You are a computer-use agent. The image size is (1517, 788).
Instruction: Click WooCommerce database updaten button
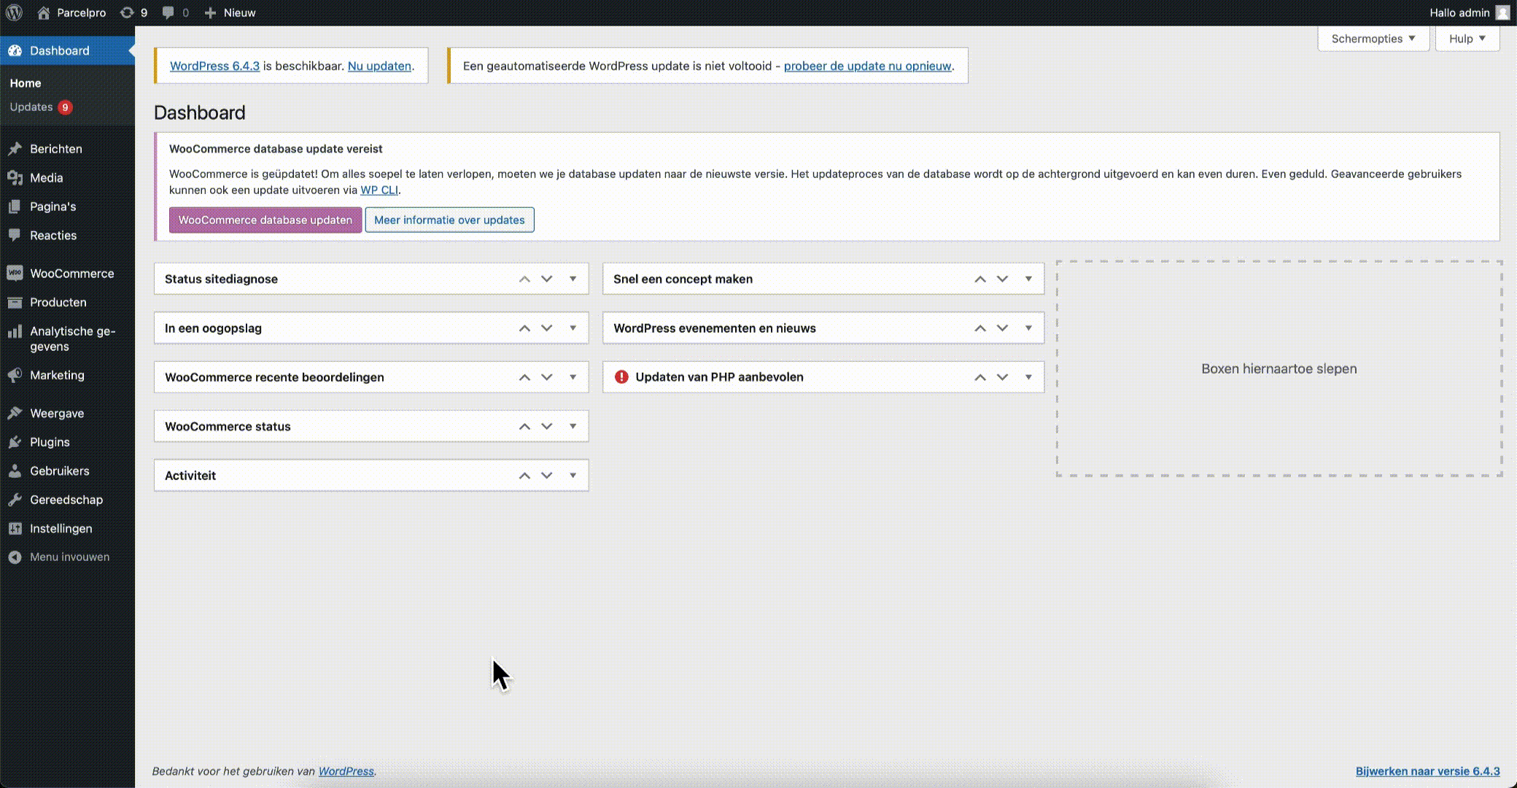[x=265, y=220]
